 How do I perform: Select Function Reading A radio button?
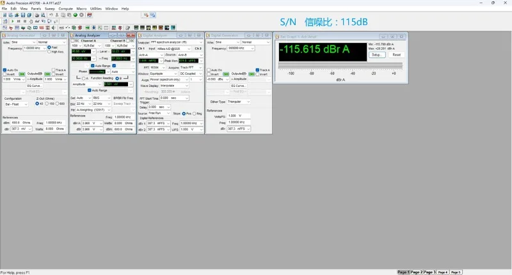(84, 78)
